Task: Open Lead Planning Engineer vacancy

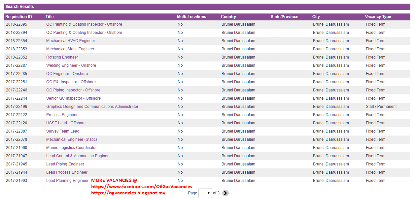Action: click(x=67, y=181)
